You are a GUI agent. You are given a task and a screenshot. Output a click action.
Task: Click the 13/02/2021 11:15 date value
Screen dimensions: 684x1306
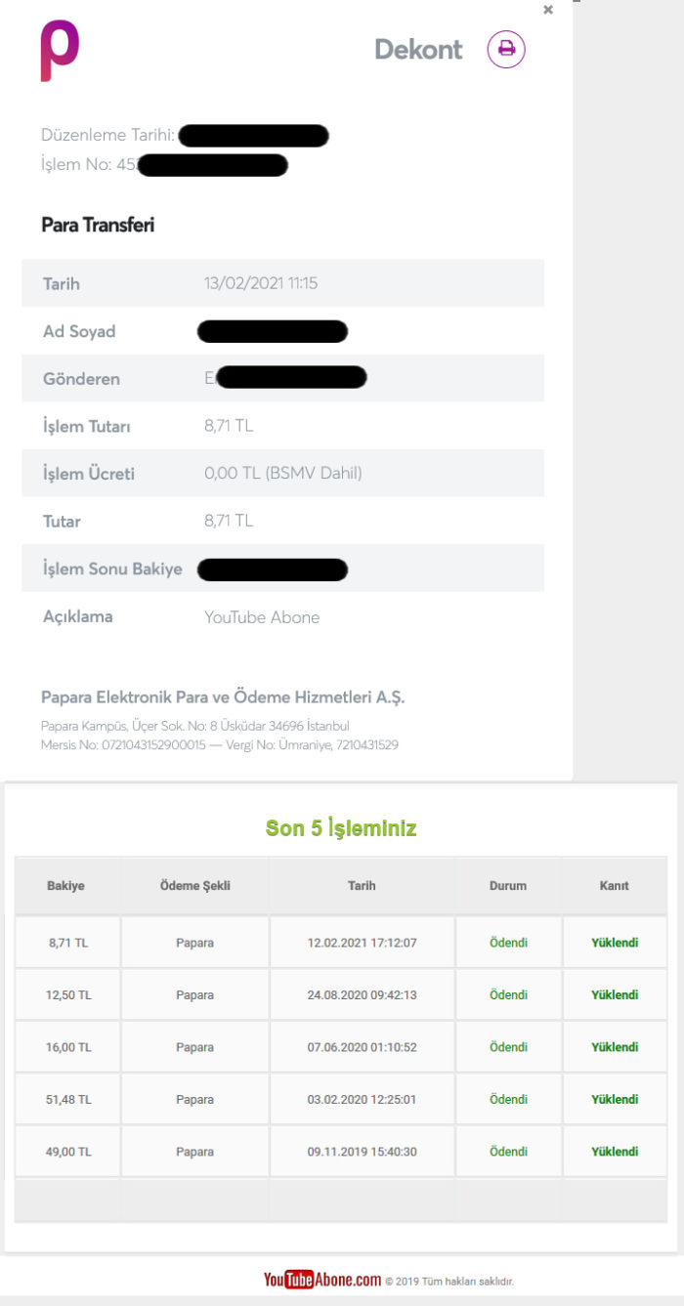(261, 283)
